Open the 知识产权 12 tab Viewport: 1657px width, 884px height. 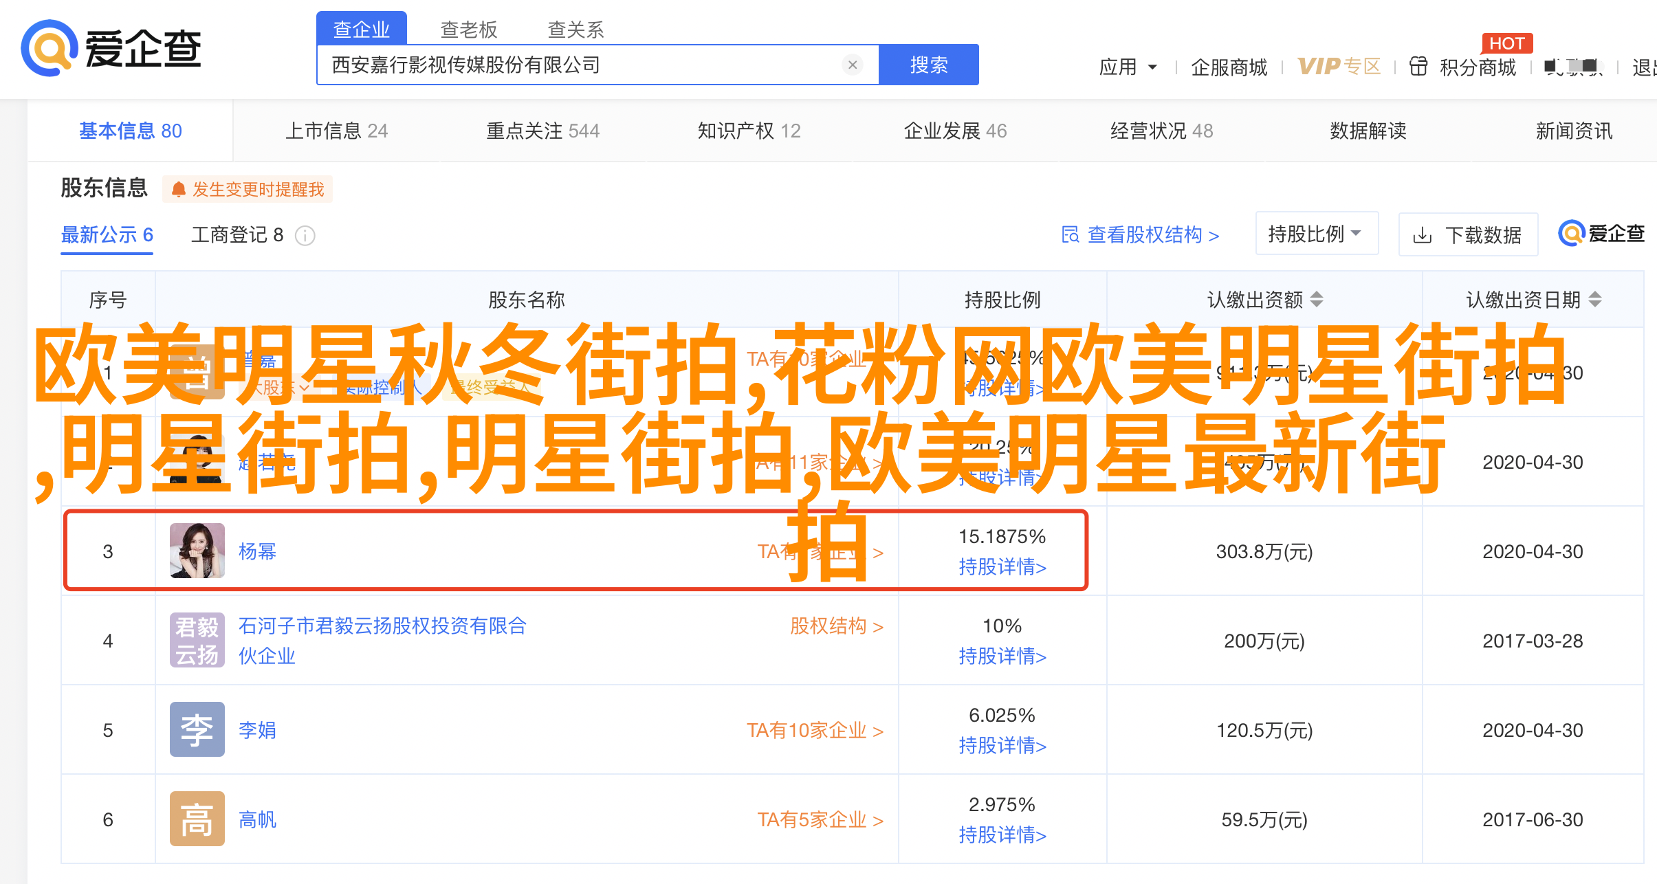(x=749, y=131)
